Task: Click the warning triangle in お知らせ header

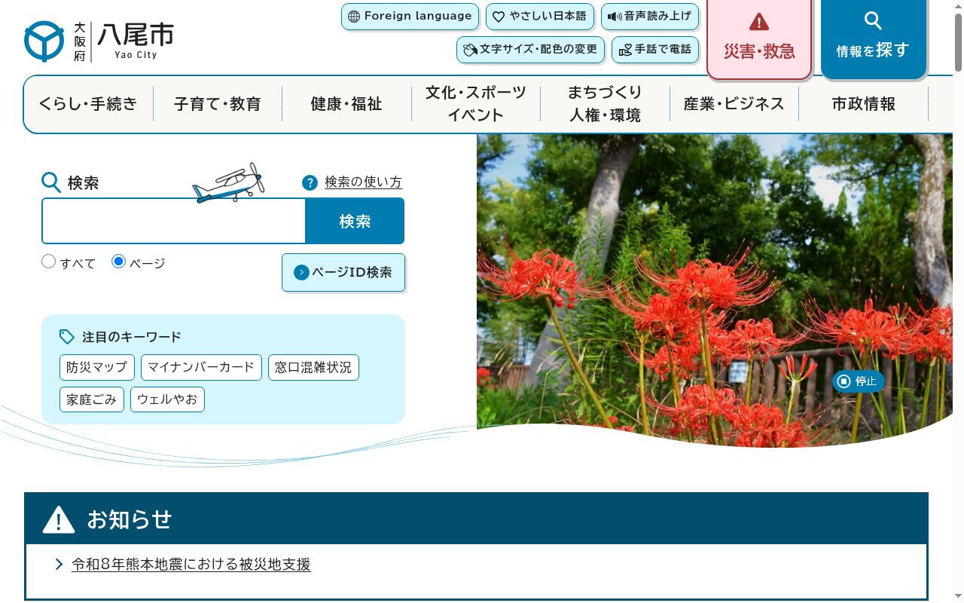Action: pos(59,519)
